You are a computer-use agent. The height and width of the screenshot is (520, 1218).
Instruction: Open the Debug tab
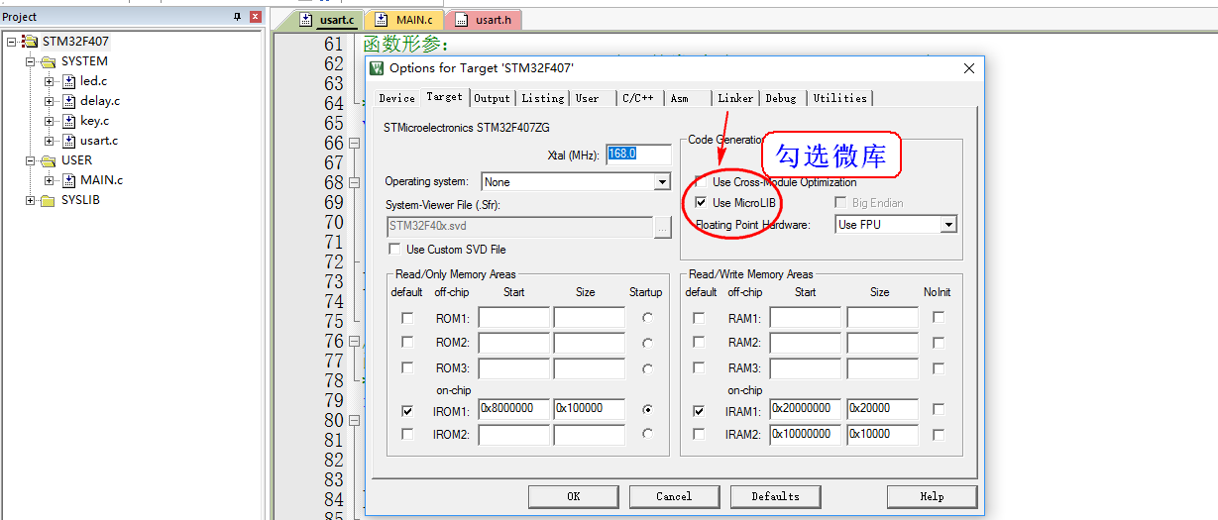coord(781,98)
